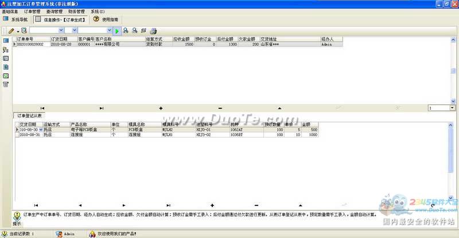This screenshot has width=459, height=238.
Task: Click the delete record minus in lower navigator
Action: tap(256, 205)
